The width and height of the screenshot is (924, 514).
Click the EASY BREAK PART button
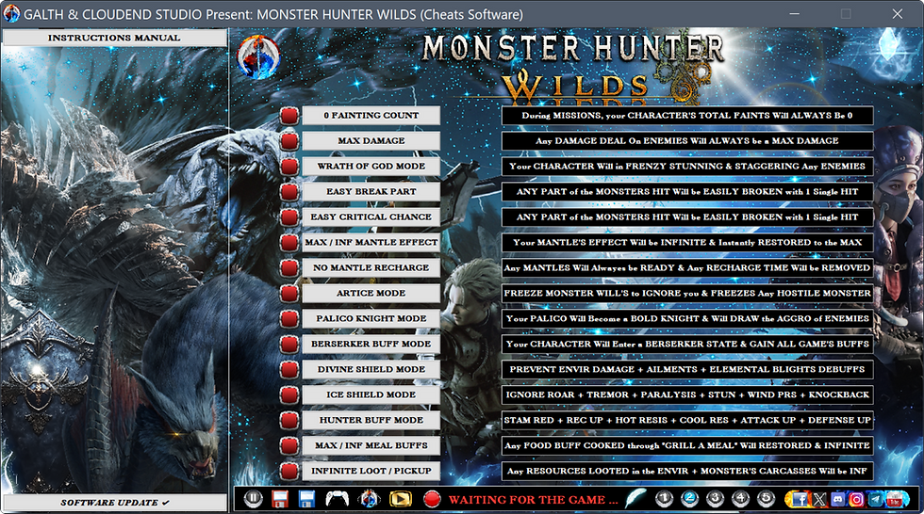pos(371,191)
